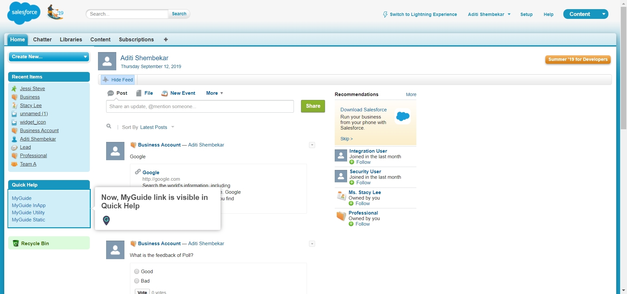Click the Recycle Bin icon
The width and height of the screenshot is (627, 294).
point(16,243)
